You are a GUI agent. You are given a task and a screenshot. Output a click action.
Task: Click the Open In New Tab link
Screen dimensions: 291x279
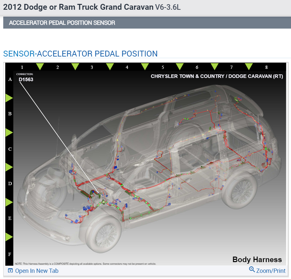37,271
